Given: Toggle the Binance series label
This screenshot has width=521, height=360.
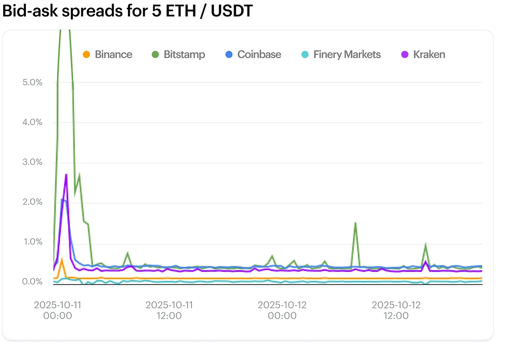Looking at the screenshot, I should coord(113,54).
